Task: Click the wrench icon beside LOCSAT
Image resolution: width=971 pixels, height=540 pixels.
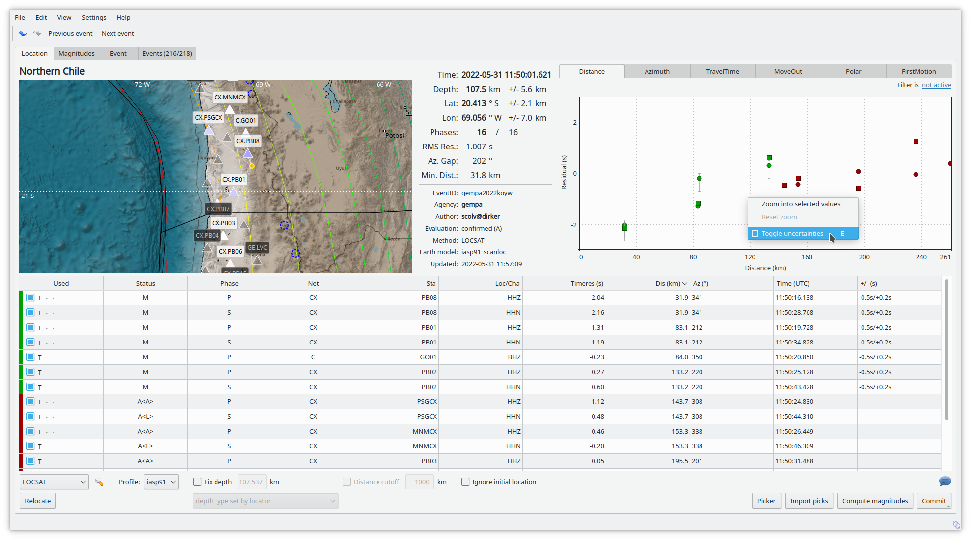Action: click(x=99, y=482)
